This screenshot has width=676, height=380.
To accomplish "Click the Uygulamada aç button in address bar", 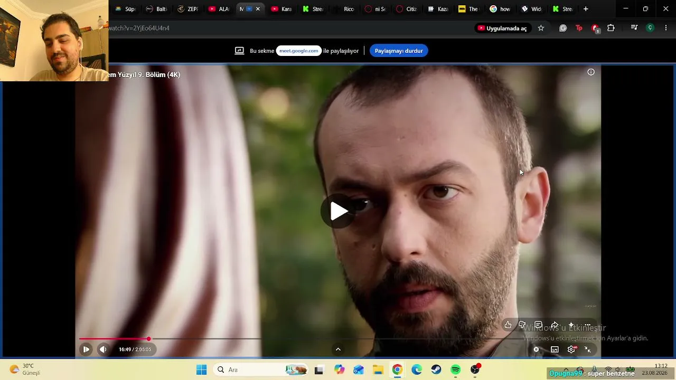I will [x=503, y=28].
